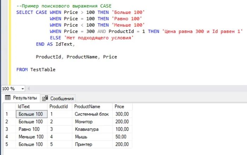Click the results grid icon on Результаты tab
The width and height of the screenshot is (247, 155).
[x=7, y=98]
